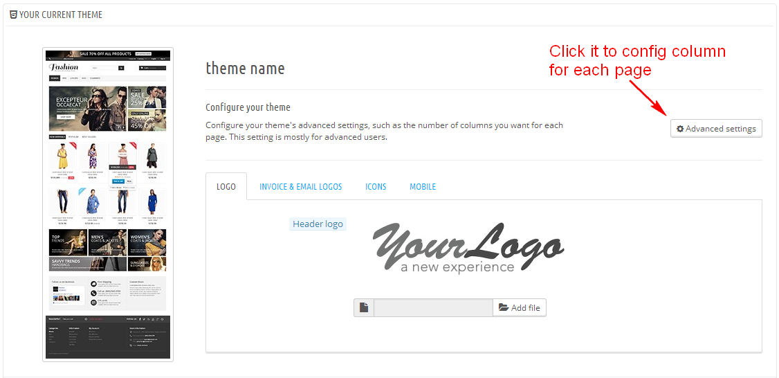Select the LOGO tab
This screenshot has width=779, height=378.
click(x=226, y=186)
